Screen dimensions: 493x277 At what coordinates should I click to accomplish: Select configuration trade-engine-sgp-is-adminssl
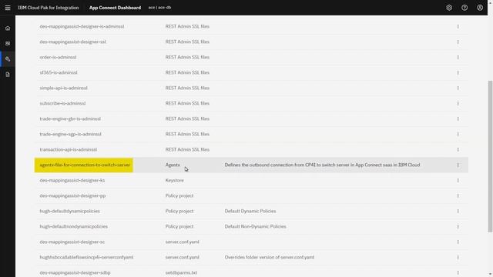click(x=70, y=134)
